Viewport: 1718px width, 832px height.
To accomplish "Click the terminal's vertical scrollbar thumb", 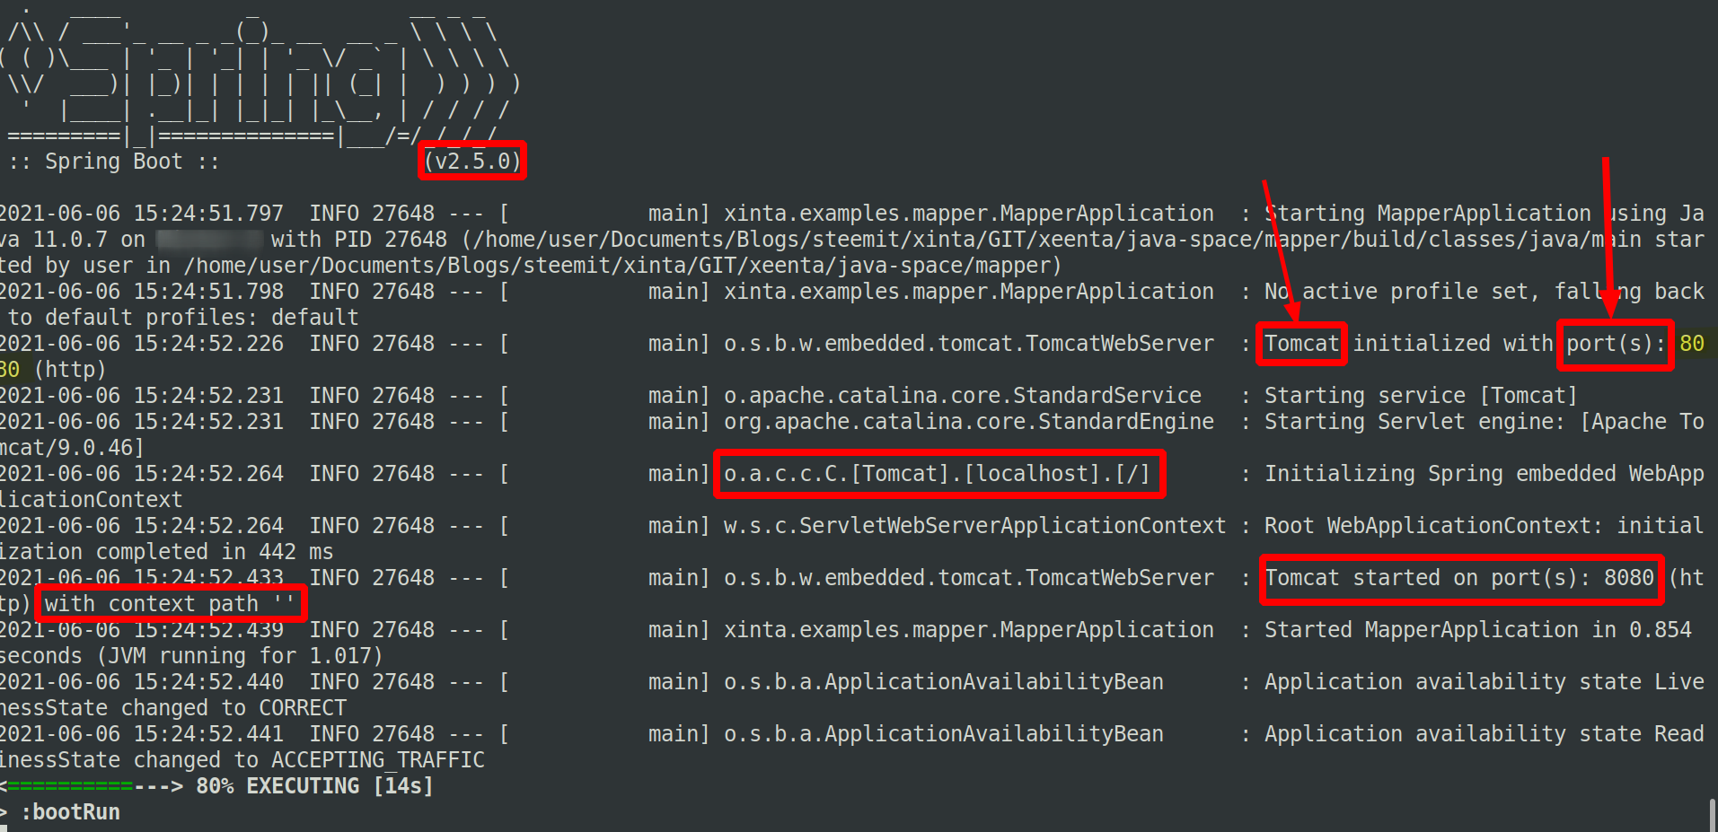I will (1712, 816).
